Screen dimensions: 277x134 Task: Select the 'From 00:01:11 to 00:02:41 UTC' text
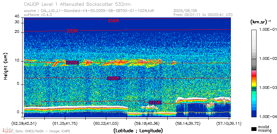[x=203, y=15]
